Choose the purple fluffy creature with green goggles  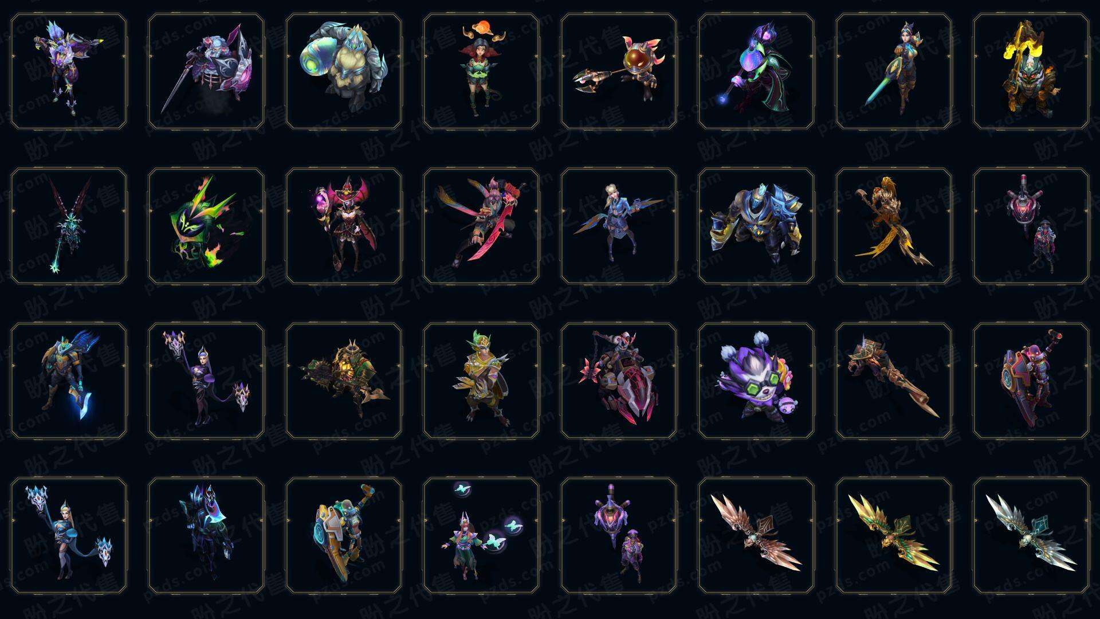click(x=756, y=381)
